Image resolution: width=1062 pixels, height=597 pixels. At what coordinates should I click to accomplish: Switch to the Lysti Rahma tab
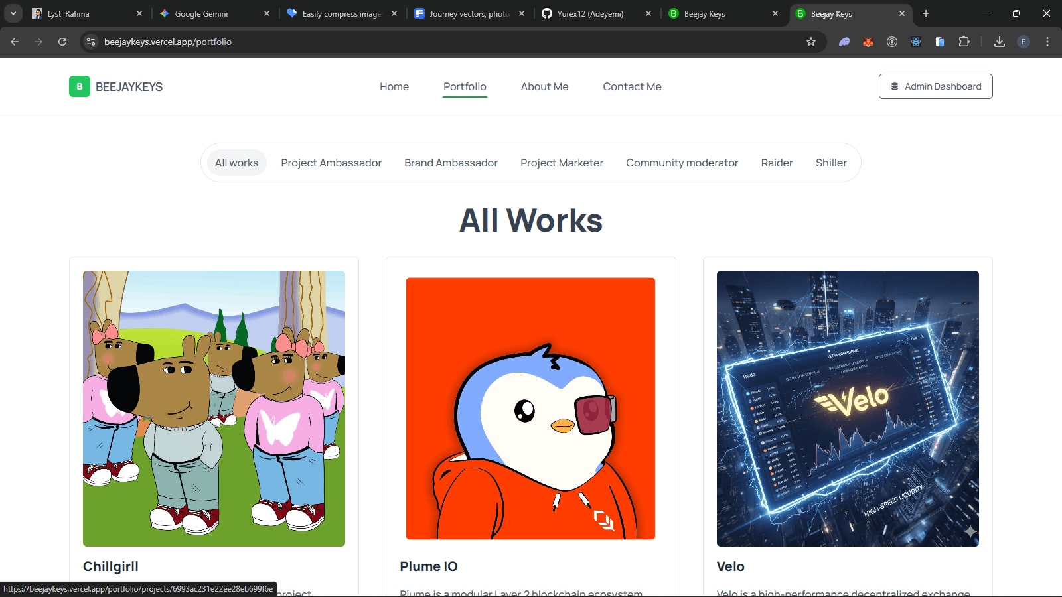87,13
